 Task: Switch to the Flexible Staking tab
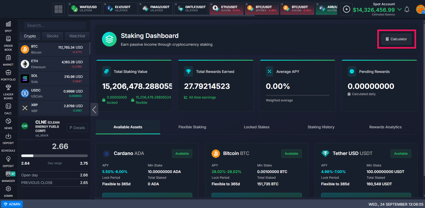point(192,127)
